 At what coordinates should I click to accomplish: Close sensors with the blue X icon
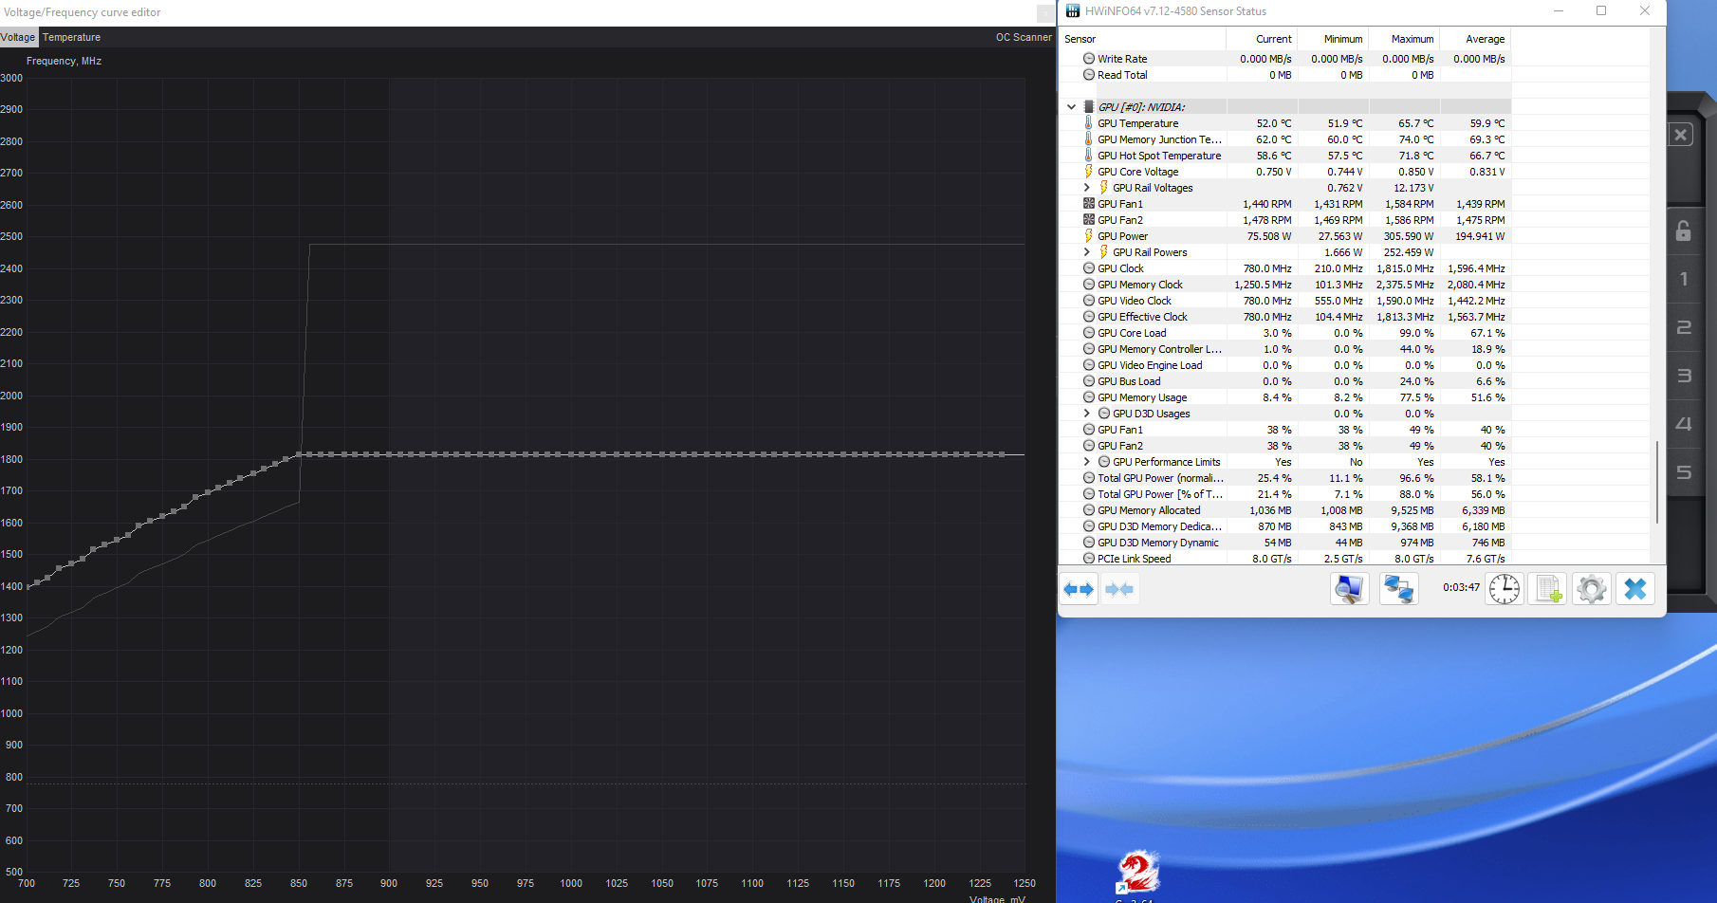coord(1635,589)
